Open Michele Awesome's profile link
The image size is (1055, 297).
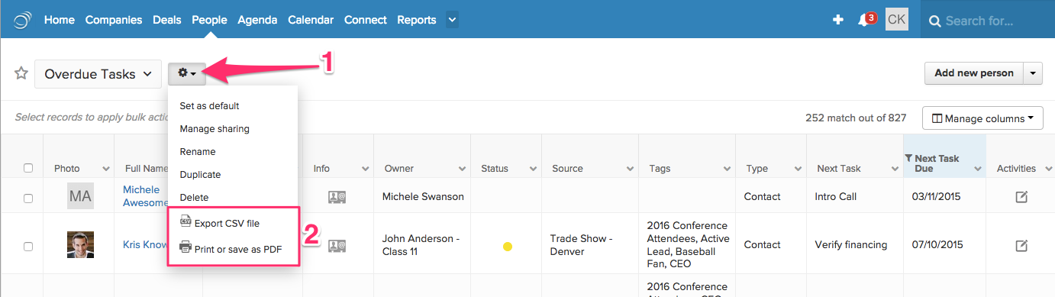(x=145, y=196)
